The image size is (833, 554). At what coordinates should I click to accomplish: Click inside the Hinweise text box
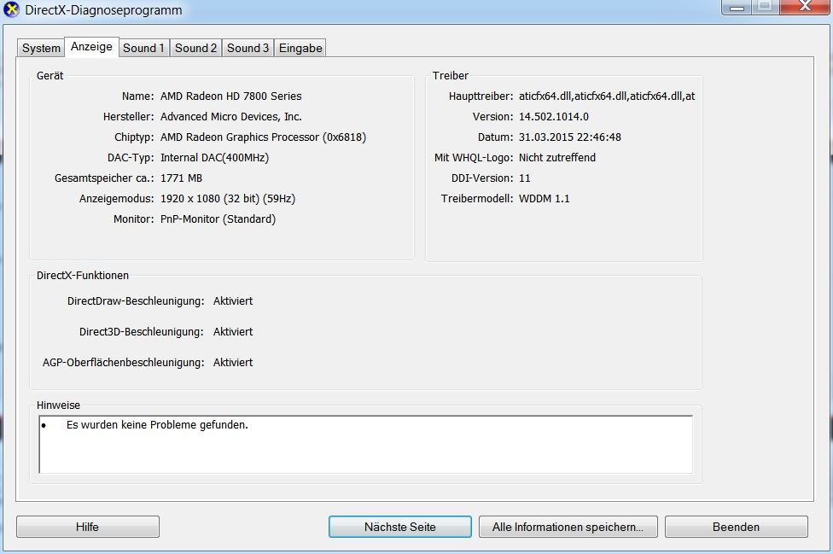365,444
